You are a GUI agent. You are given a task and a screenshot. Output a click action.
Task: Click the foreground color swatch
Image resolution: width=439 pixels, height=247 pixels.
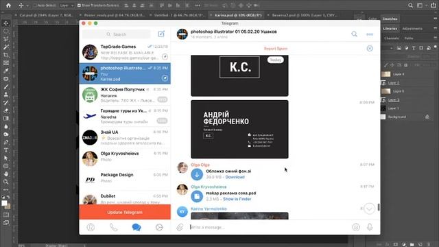(x=4, y=203)
